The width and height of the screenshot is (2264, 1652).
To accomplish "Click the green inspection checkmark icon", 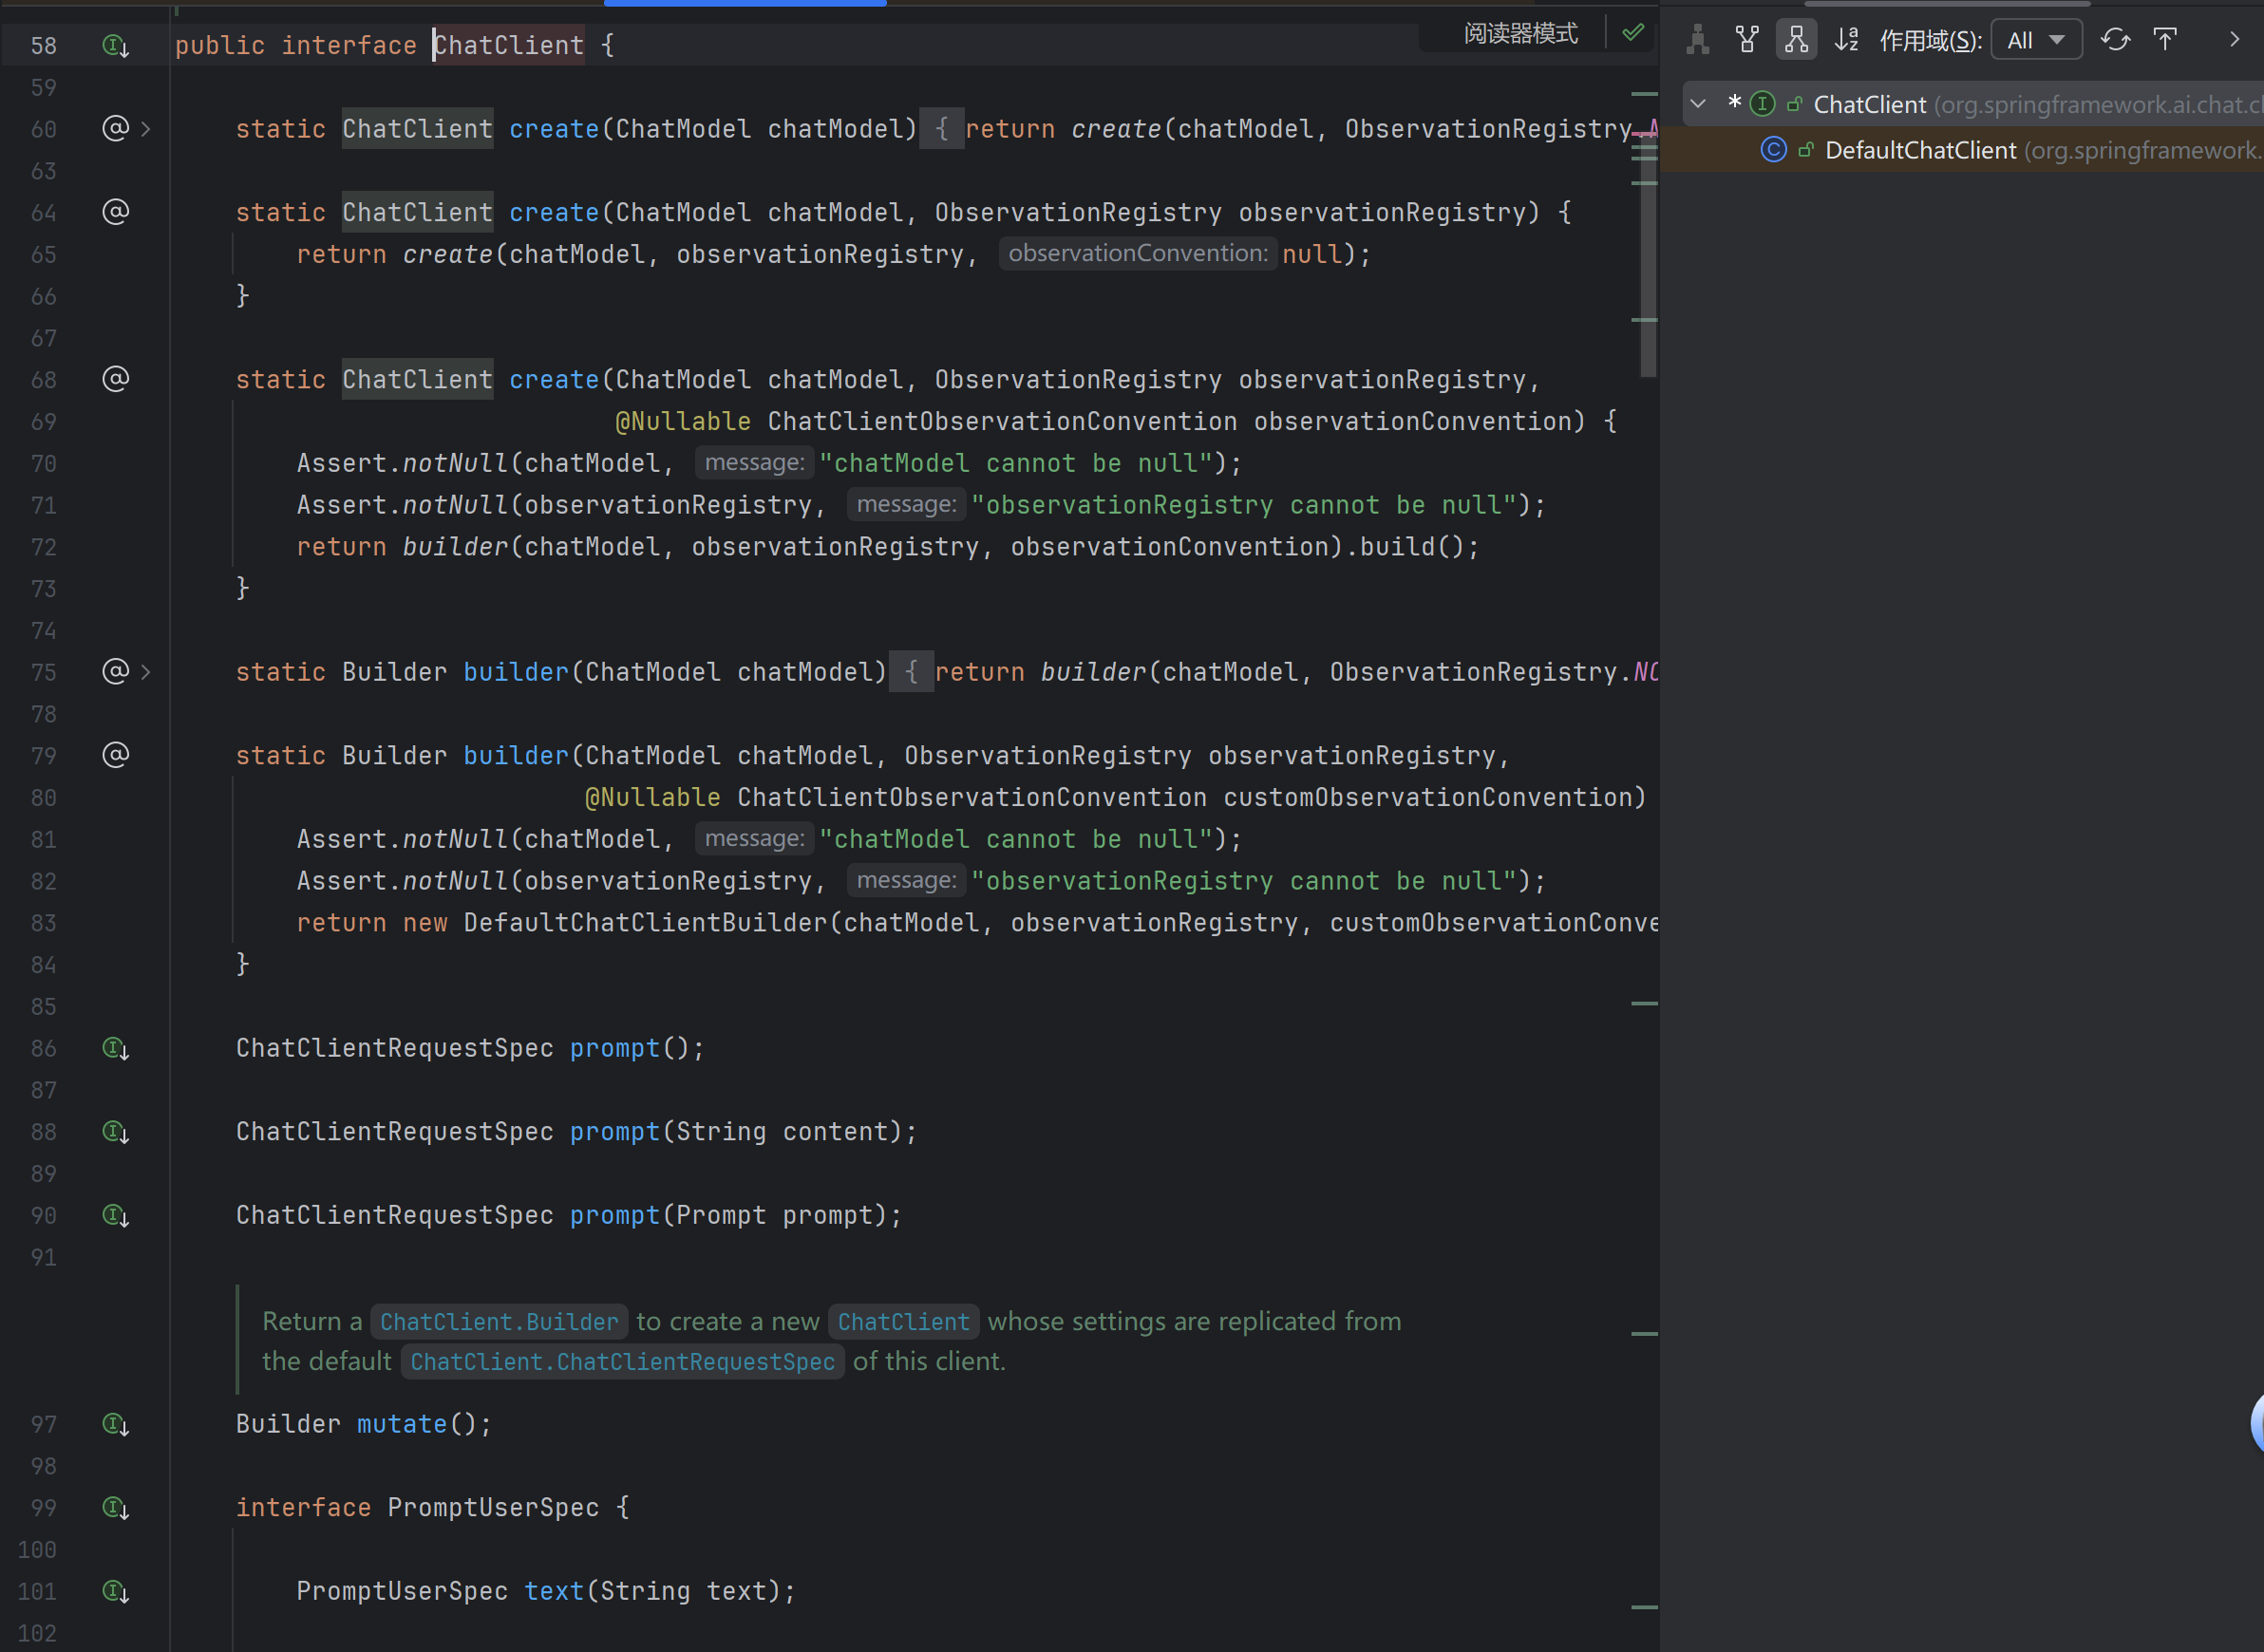I will pyautogui.click(x=1633, y=33).
